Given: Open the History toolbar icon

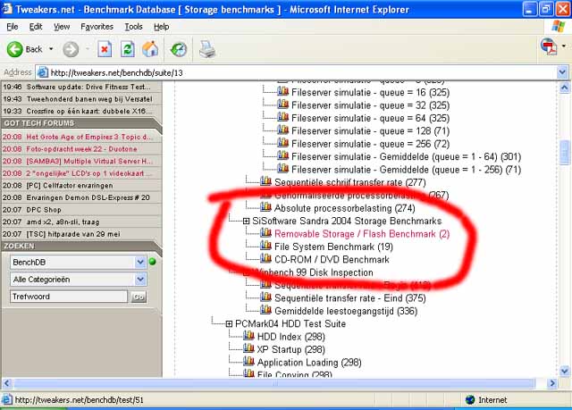Looking at the screenshot, I should pyautogui.click(x=179, y=49).
